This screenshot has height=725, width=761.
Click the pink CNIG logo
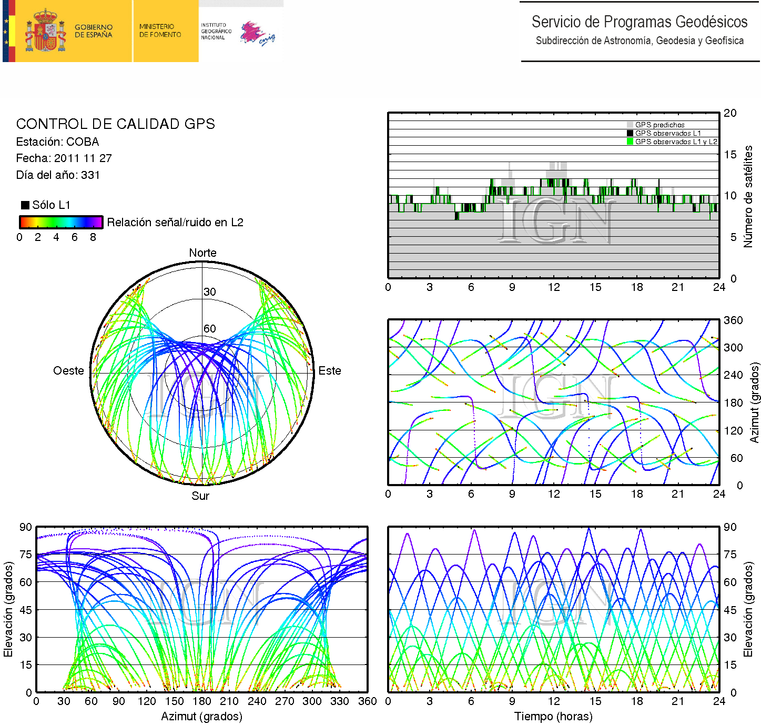[x=257, y=34]
